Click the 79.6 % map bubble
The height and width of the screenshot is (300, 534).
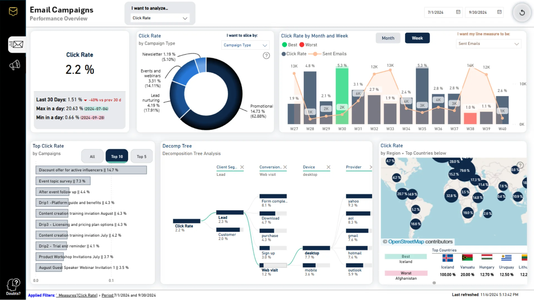tap(465, 170)
